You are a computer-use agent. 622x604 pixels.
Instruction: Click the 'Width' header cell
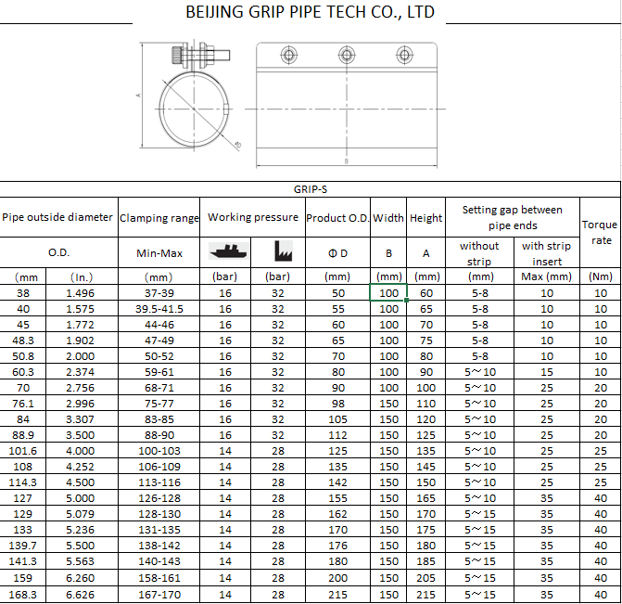[x=388, y=217]
